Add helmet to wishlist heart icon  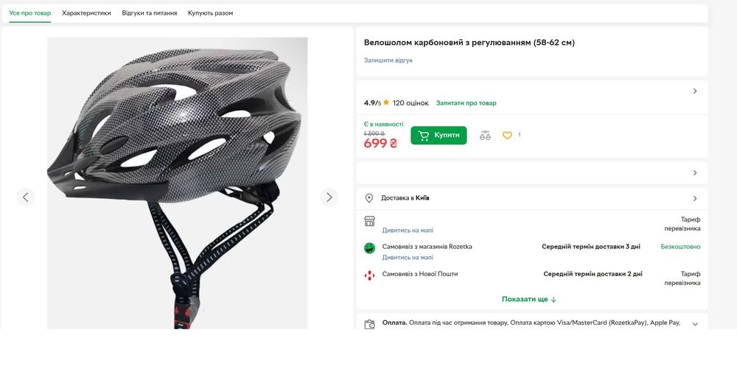click(x=507, y=136)
